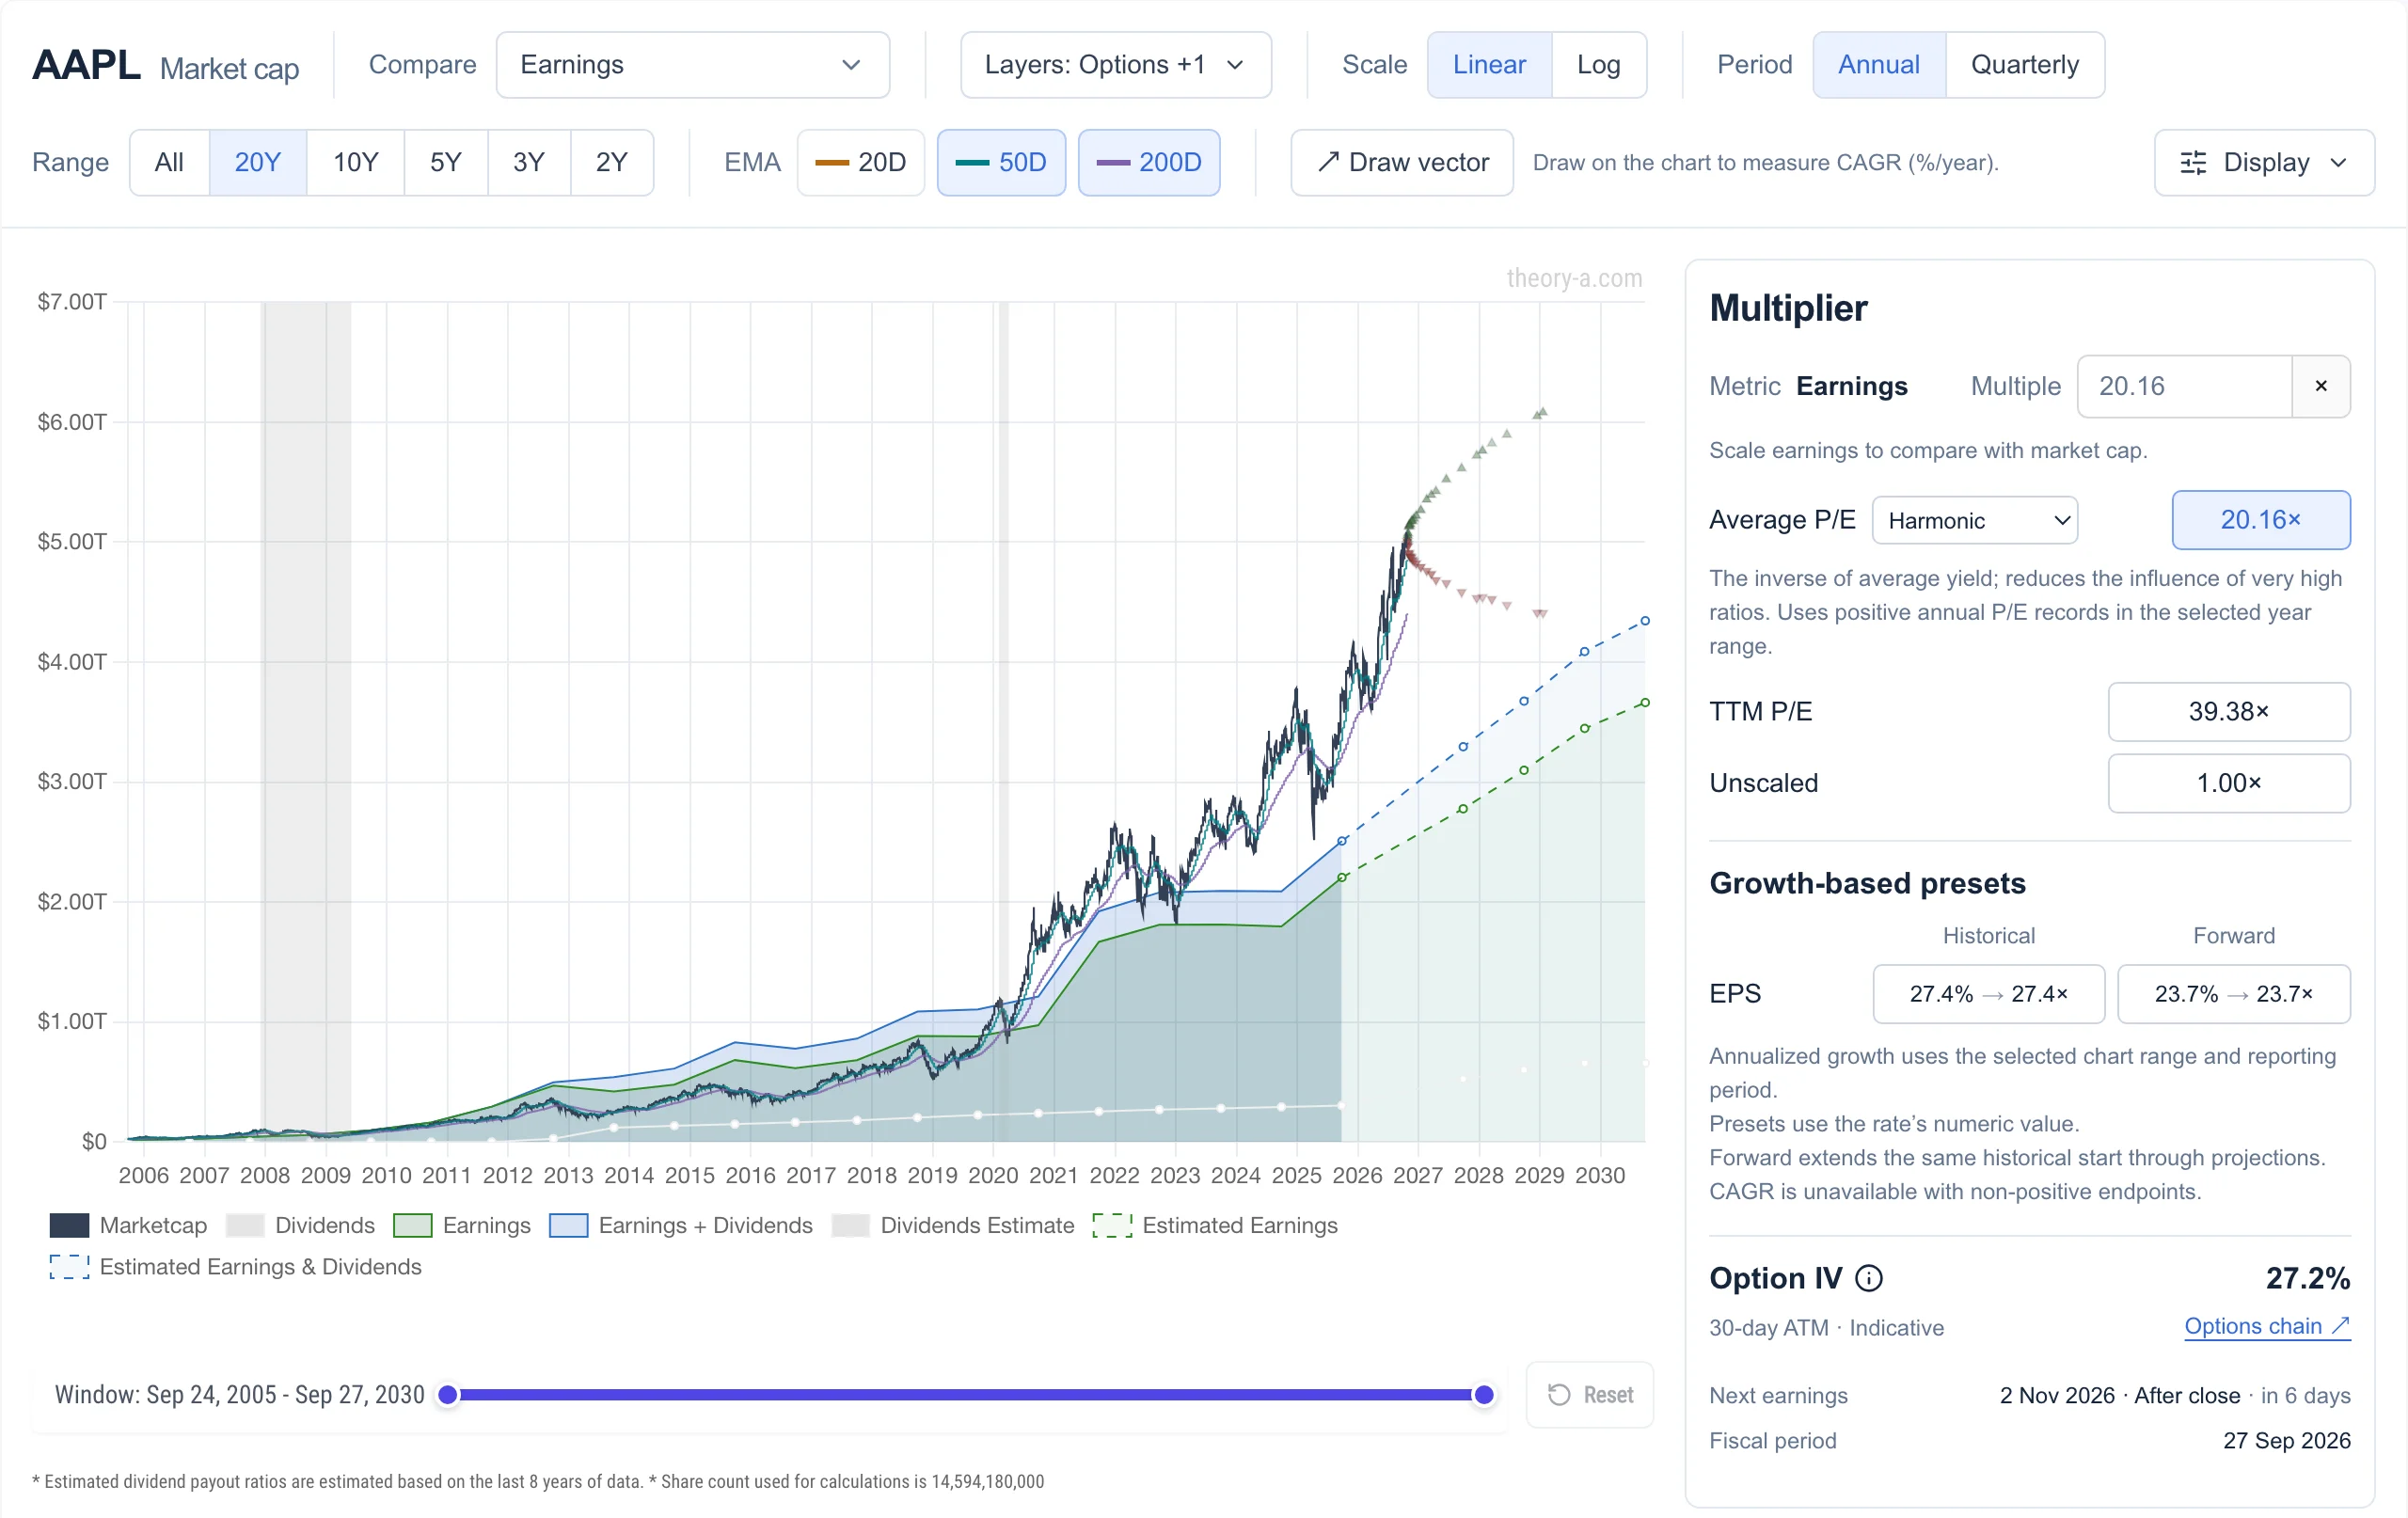This screenshot has height=1518, width=2408.
Task: Open the Harmonic average P/E dropdown
Action: [x=1974, y=520]
